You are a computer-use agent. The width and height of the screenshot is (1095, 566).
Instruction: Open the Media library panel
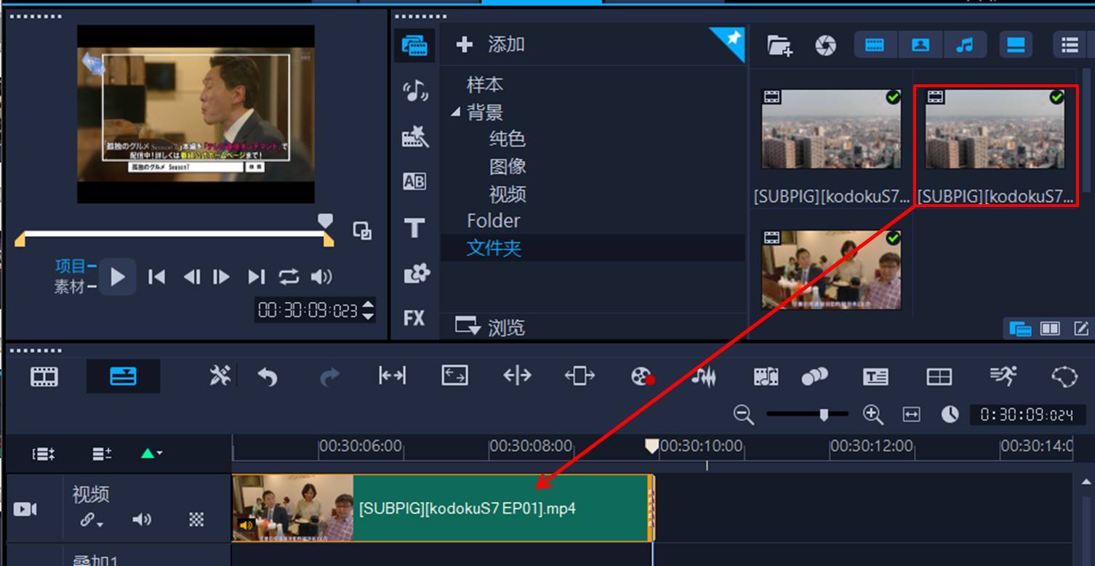click(414, 45)
